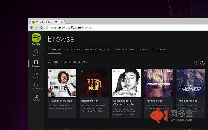Screen dimensions: 208x130
Task: Click the address bar URL field
Action: pos(127,27)
